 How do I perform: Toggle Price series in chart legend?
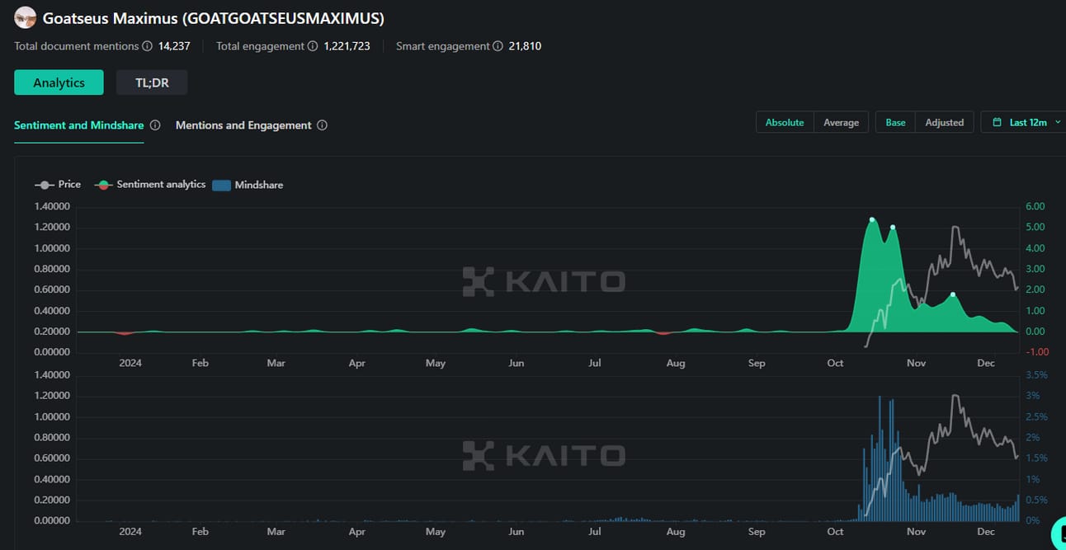pyautogui.click(x=58, y=185)
